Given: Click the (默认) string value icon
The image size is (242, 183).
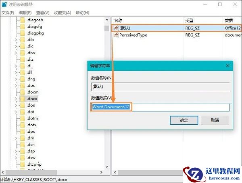Looking at the screenshot, I should (x=116, y=28).
